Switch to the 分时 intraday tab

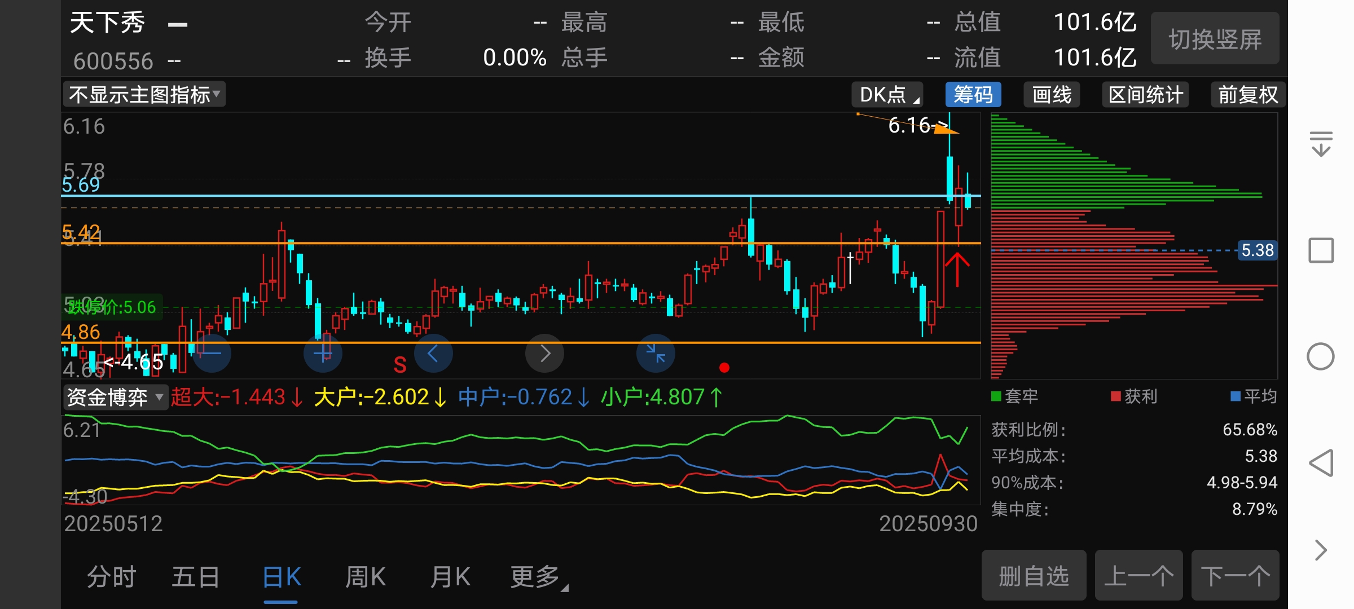tap(111, 577)
